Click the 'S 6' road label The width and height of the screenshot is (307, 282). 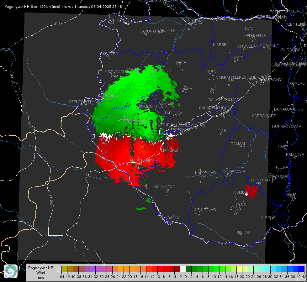click(58, 24)
